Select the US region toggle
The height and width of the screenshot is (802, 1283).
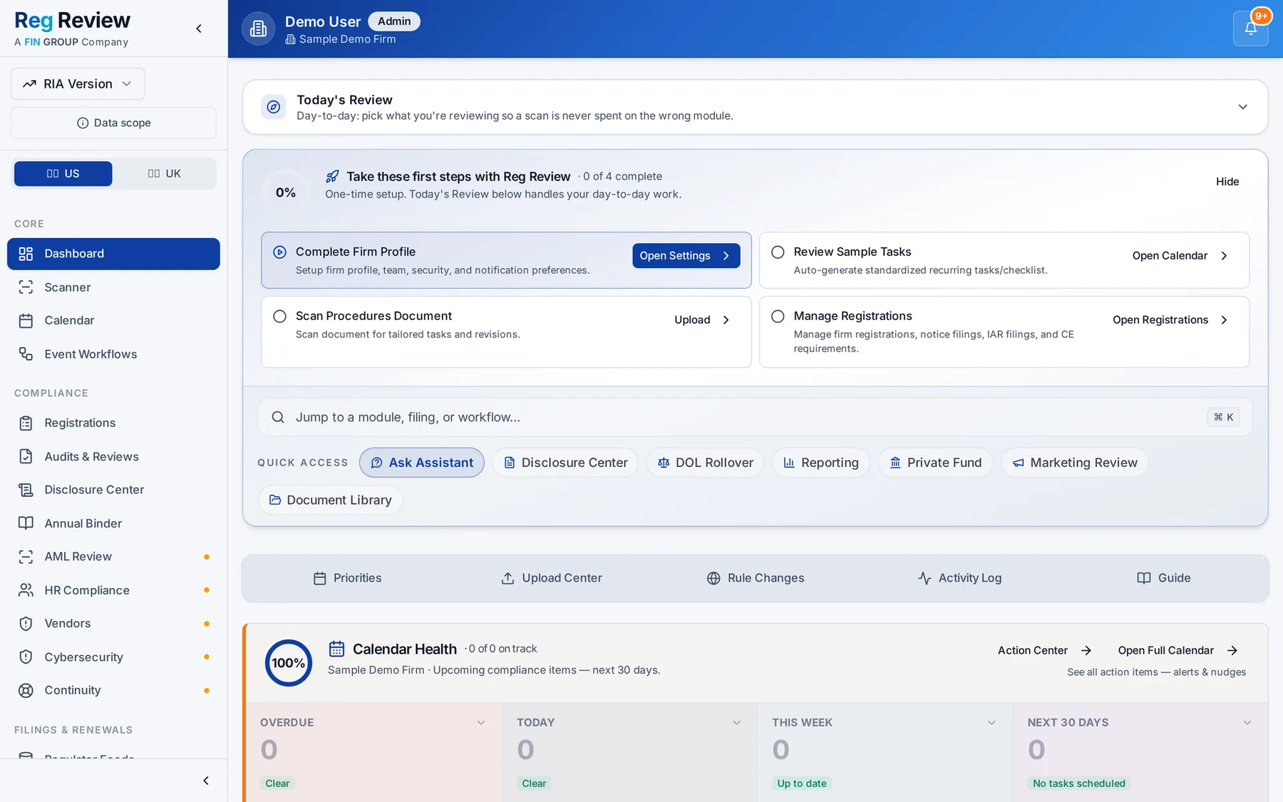click(x=63, y=174)
